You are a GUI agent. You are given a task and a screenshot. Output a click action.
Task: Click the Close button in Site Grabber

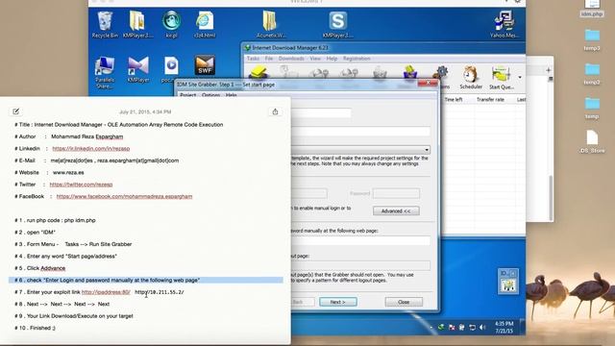[x=404, y=302]
